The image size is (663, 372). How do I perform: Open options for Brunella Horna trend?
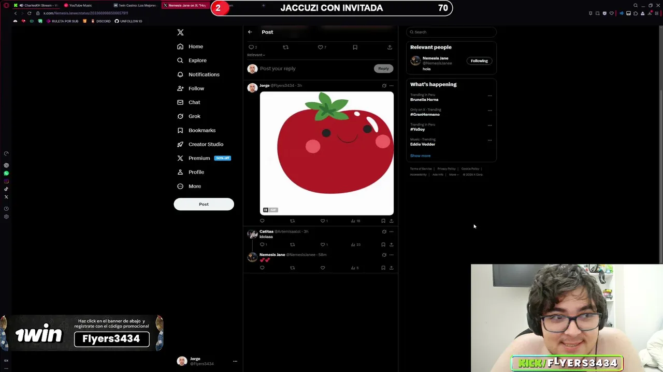[489, 96]
